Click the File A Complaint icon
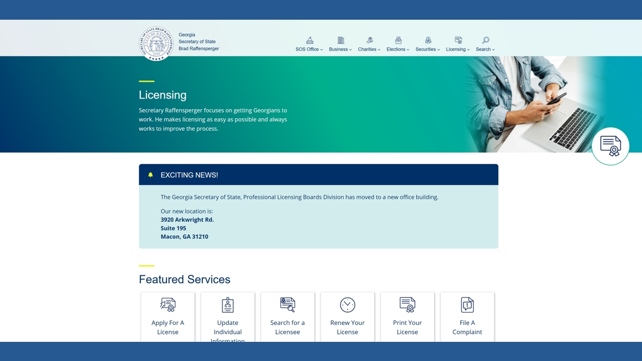The height and width of the screenshot is (361, 642). coord(467,305)
